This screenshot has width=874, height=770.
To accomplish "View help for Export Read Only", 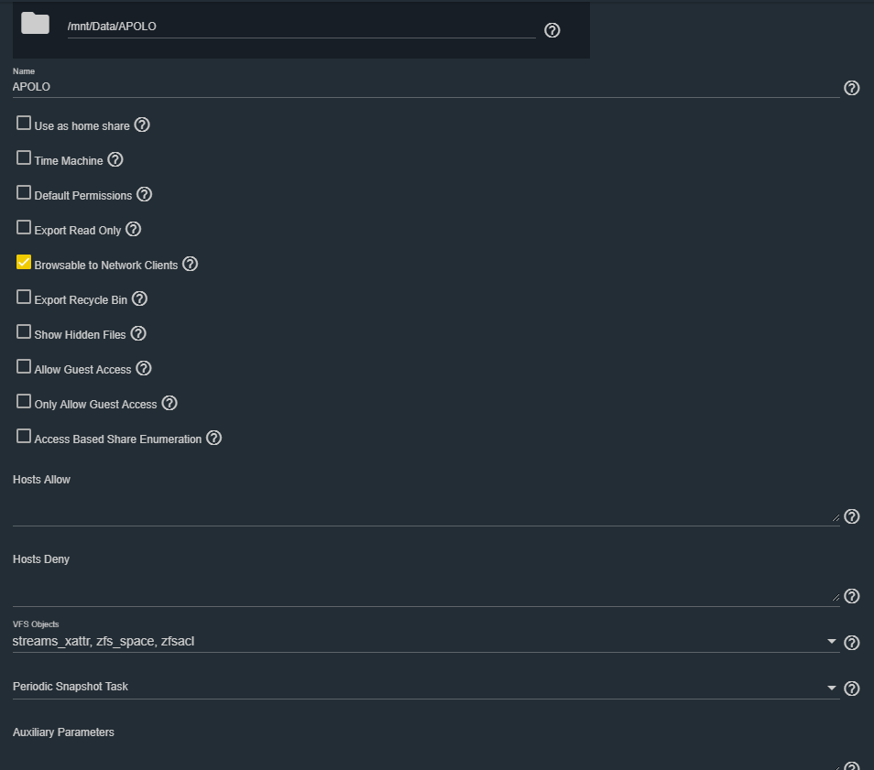I will [x=133, y=230].
